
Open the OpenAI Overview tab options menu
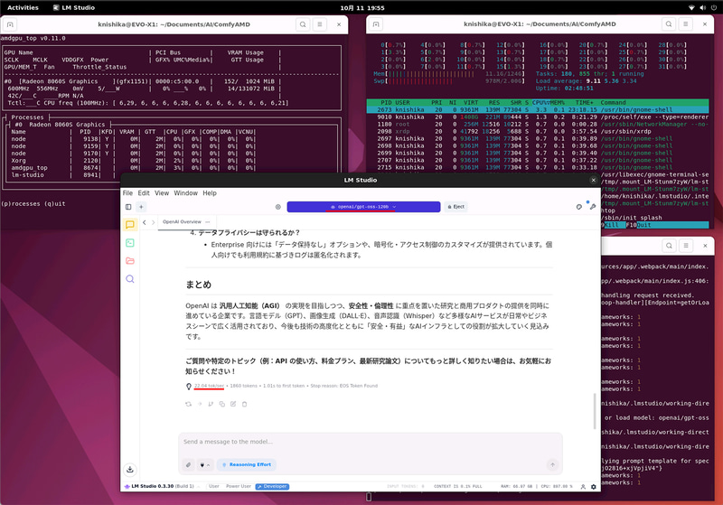pyautogui.click(x=208, y=222)
